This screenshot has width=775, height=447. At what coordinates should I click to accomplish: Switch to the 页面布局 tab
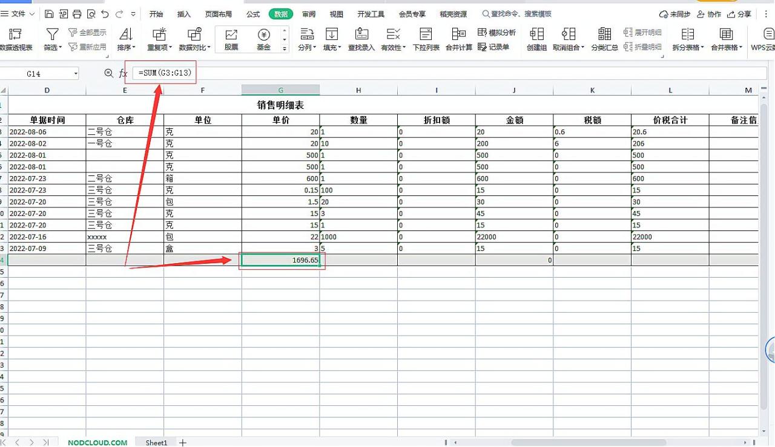219,14
